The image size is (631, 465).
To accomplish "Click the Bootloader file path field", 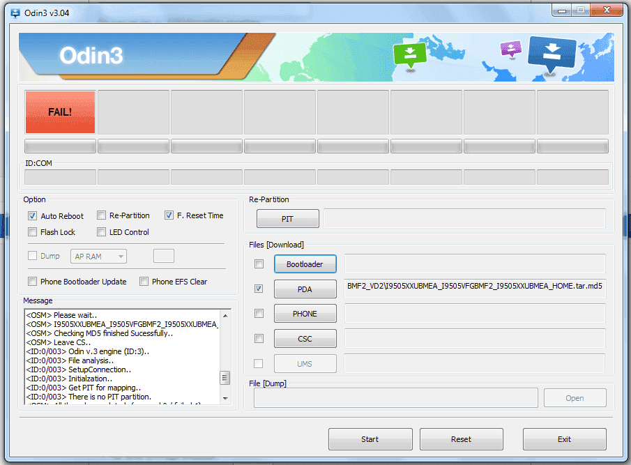I will (475, 264).
